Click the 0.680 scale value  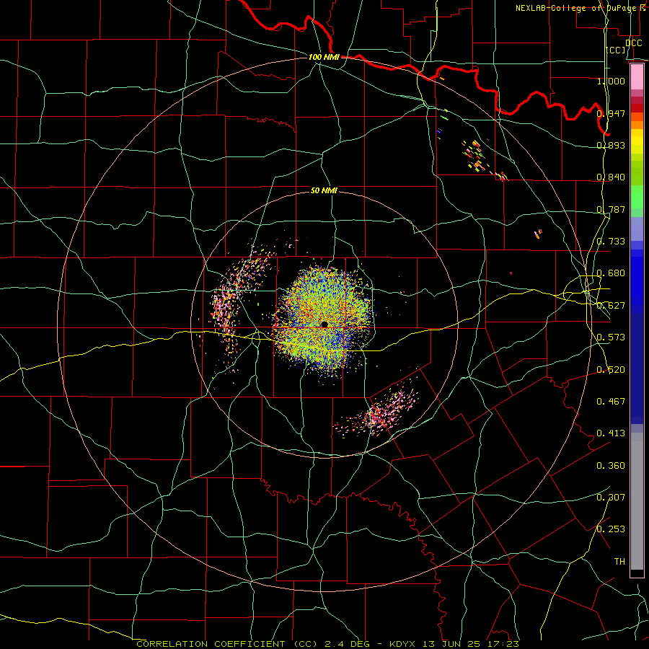611,273
